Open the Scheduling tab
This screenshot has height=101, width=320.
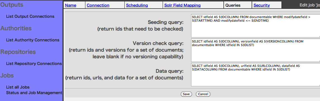[137, 5]
